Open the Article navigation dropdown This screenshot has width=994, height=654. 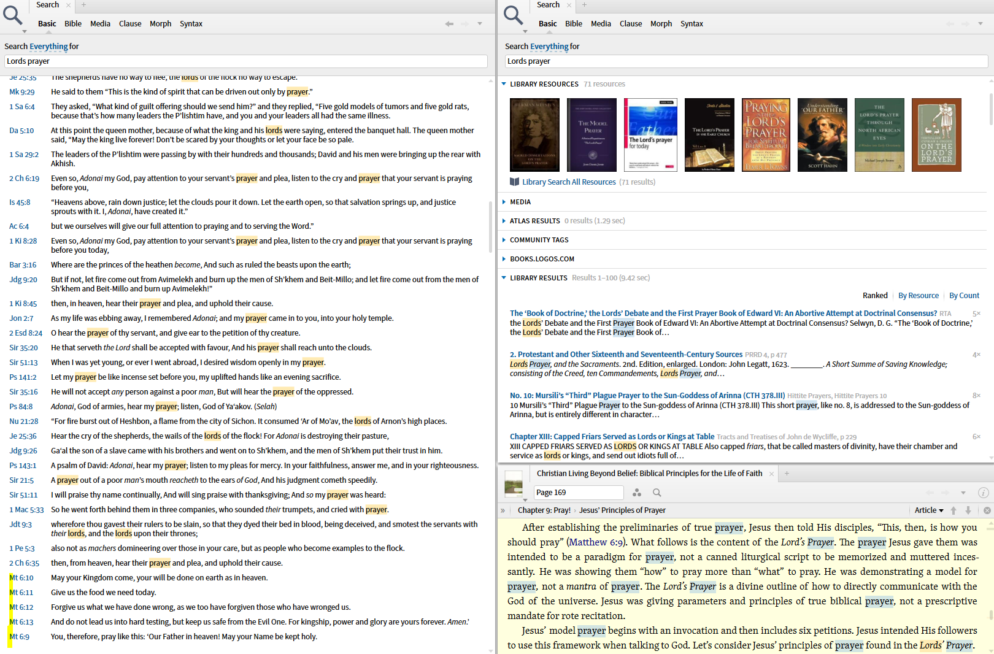[x=929, y=510]
